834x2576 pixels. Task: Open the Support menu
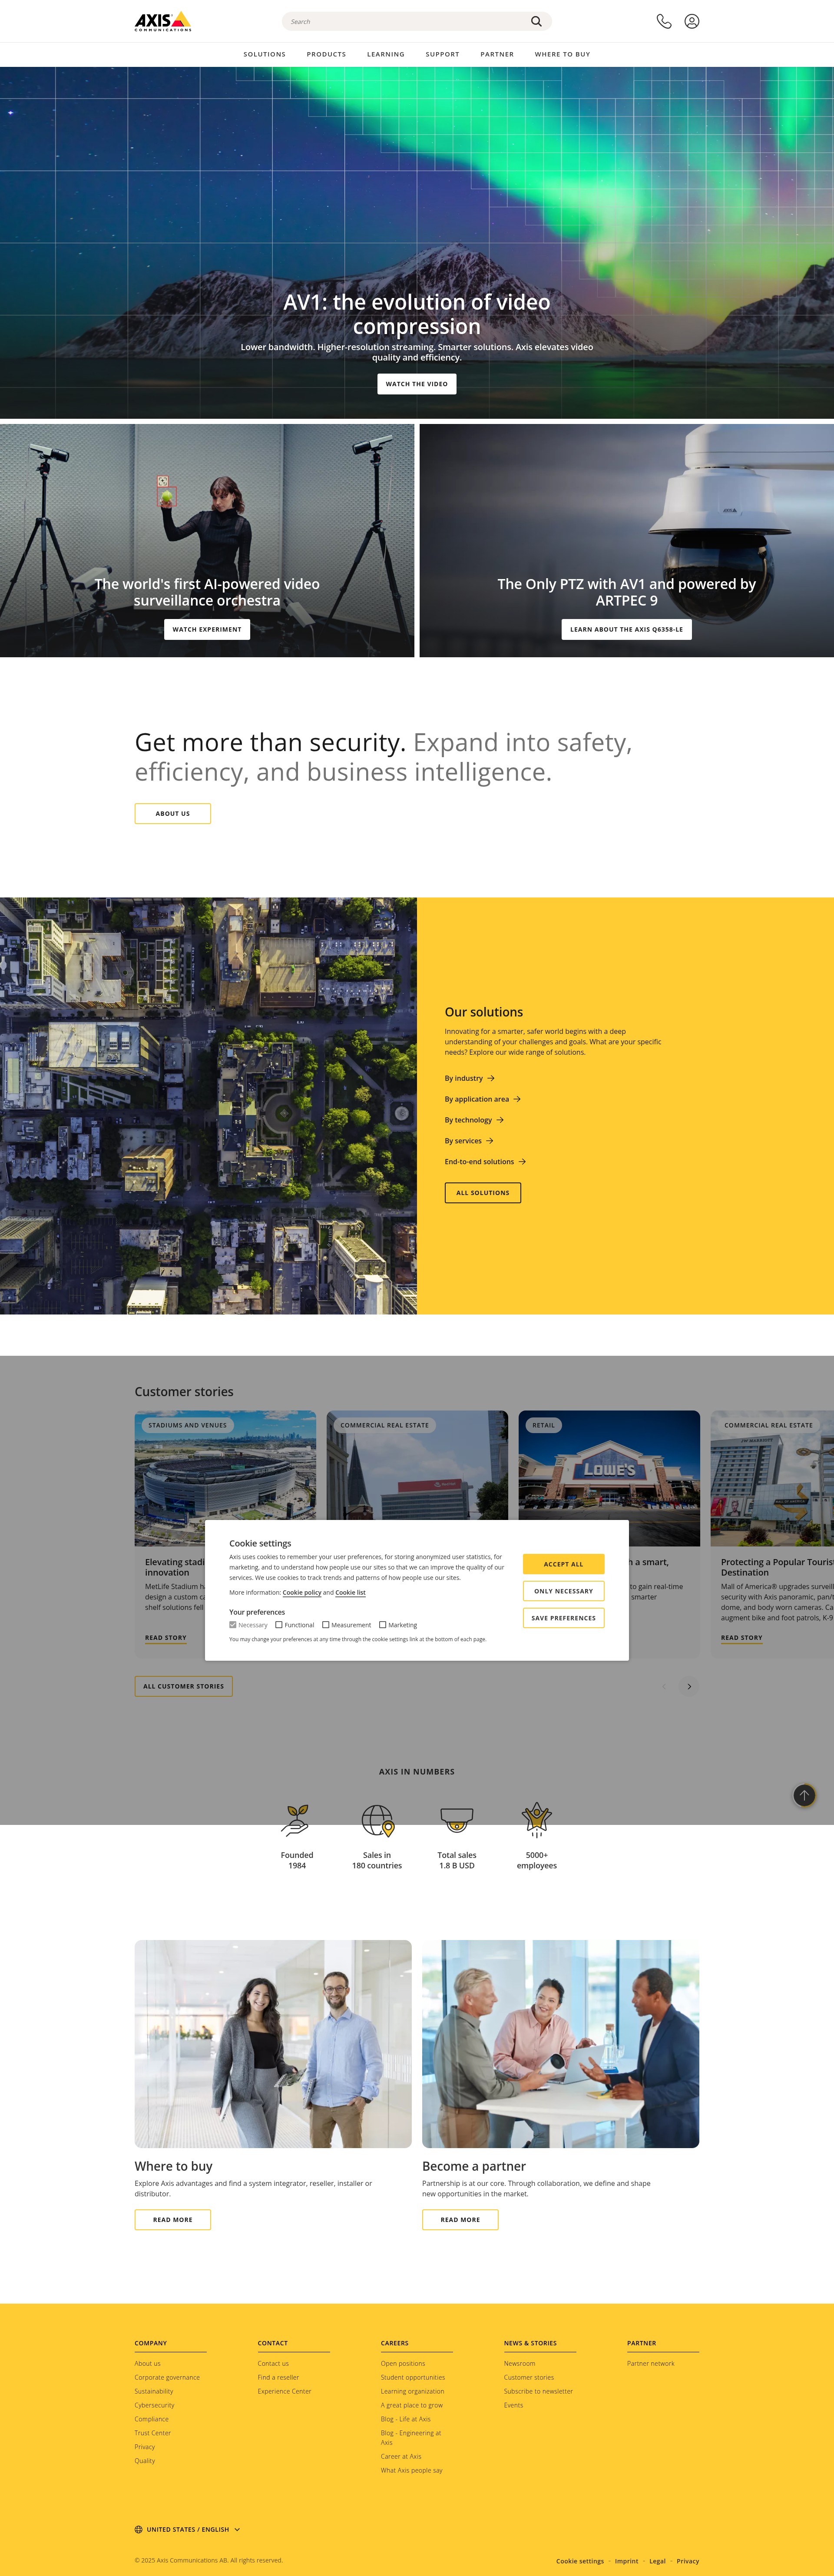click(x=442, y=54)
